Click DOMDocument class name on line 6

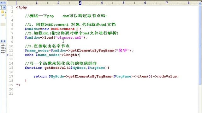pyautogui.click(x=63, y=29)
